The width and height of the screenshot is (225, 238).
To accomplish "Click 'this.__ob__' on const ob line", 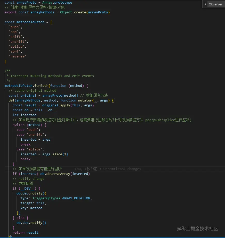I will [x=45, y=110].
